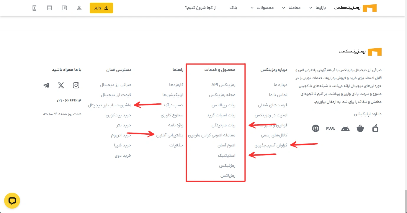
Task: Open the فرصت‌های شغلی link
Action: coord(273,105)
